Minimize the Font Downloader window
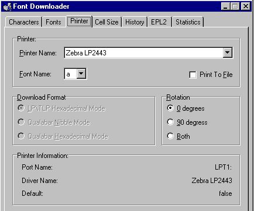The width and height of the screenshot is (254, 211). (225, 6)
